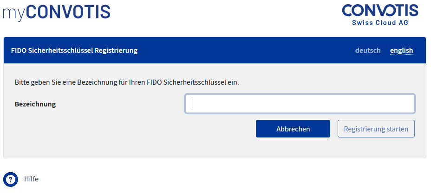Screen dimensions: 431x193
Task: Open the Hilfe help link
Action: click(31, 179)
